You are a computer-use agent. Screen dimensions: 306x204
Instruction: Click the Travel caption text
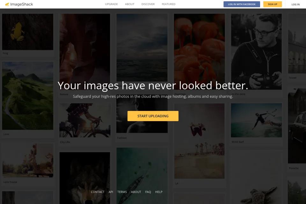(x=293, y=78)
